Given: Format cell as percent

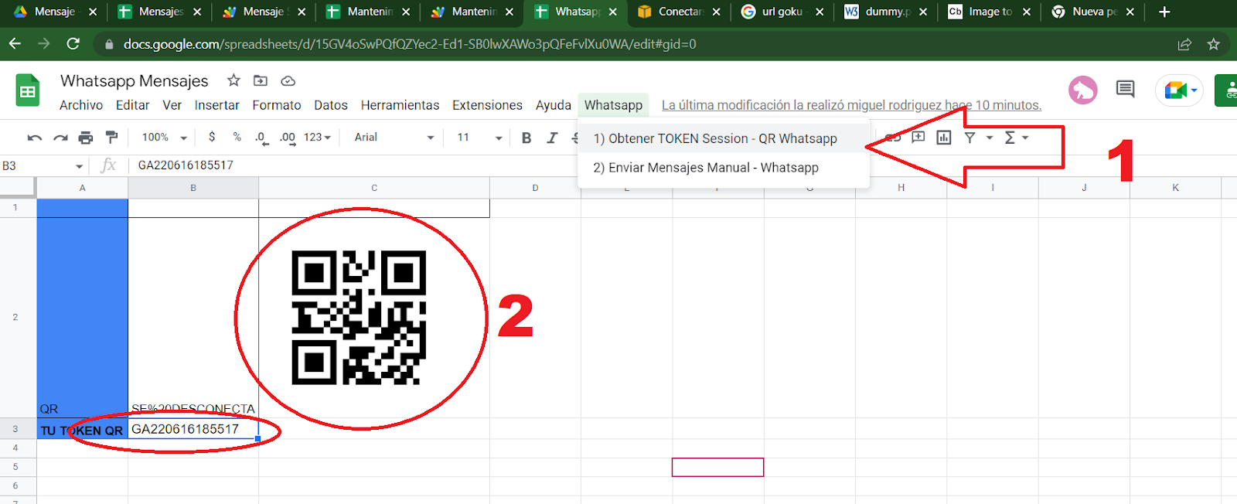Looking at the screenshot, I should 237,138.
